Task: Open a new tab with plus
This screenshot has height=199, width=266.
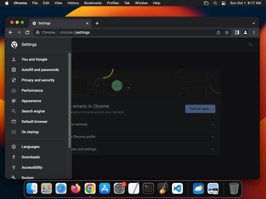Action: coord(97,23)
